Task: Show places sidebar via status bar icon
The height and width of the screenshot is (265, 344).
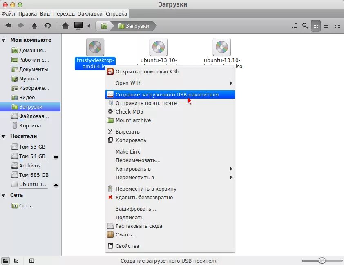Action: coord(5,261)
